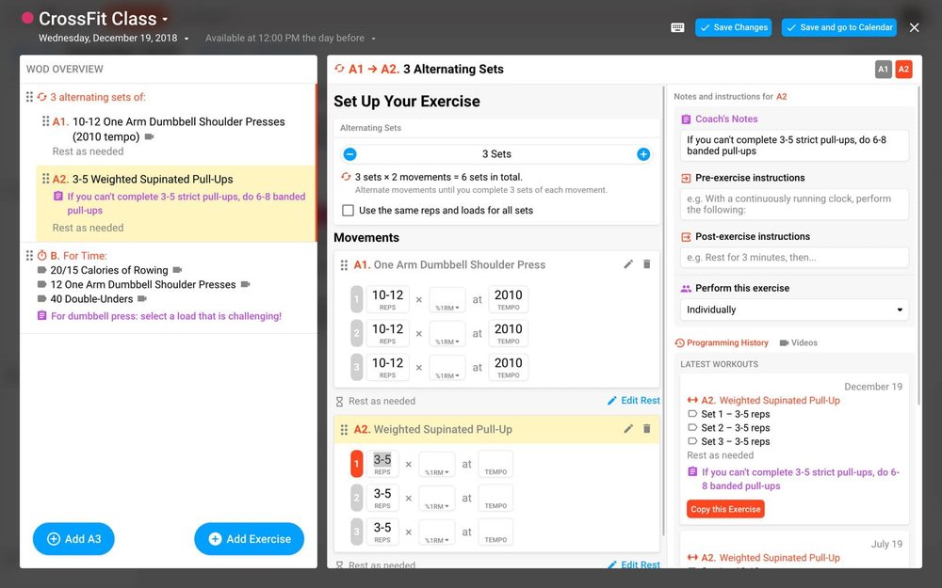This screenshot has width=942, height=588.
Task: Switch to the A1 tab badge
Action: point(884,69)
